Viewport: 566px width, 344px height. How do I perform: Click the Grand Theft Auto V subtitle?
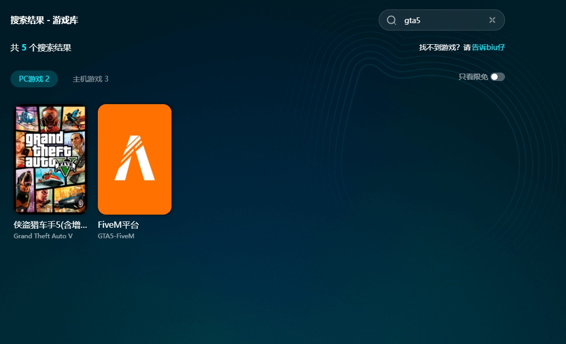(x=43, y=236)
